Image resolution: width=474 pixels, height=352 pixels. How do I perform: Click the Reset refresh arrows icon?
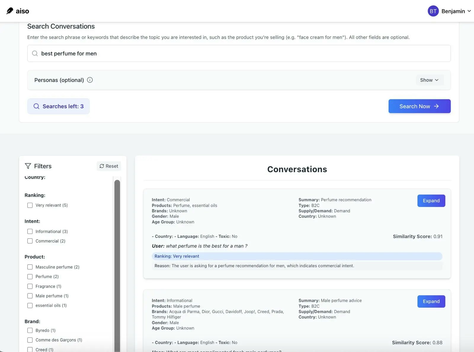[x=102, y=166]
